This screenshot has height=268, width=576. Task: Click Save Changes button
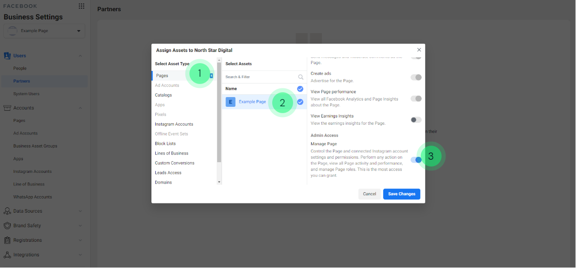pyautogui.click(x=402, y=194)
